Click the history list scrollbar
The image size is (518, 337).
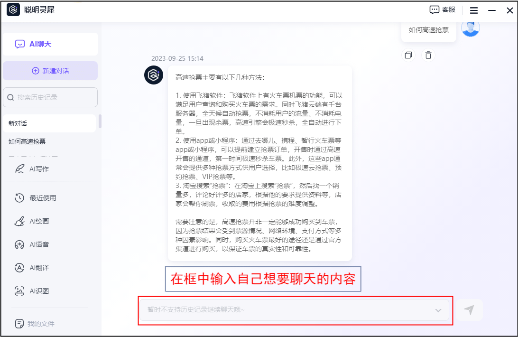(100, 122)
